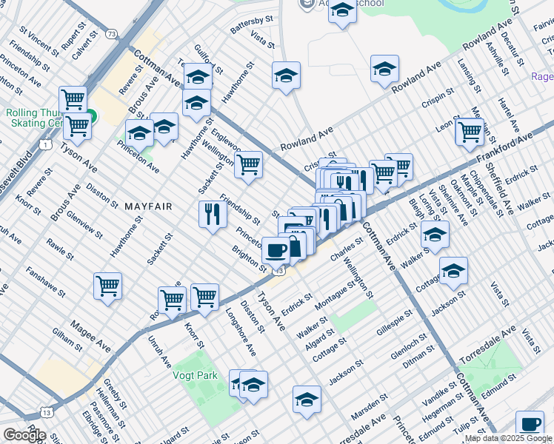Screen dimensions: 554x444
Task: Click the 'Map data ©2025 Google' attribution
Action: [508, 439]
